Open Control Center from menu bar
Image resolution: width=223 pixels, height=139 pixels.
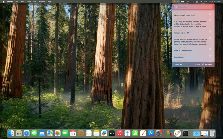pyautogui.click(x=197, y=2)
